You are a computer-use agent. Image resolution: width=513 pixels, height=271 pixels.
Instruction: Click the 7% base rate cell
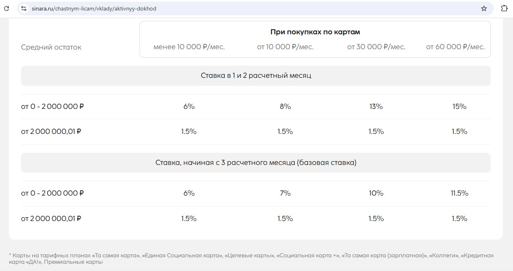[x=285, y=193]
